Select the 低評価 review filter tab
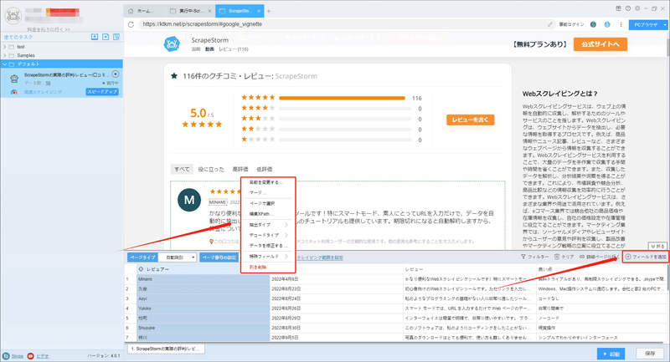Viewport: 670px width, 362px height. click(265, 169)
